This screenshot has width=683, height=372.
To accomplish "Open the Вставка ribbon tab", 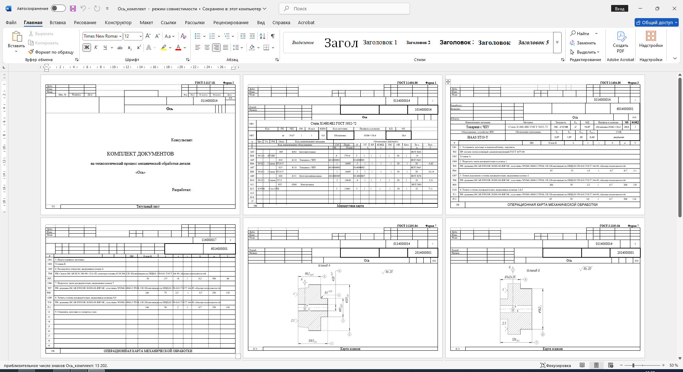I will click(58, 22).
